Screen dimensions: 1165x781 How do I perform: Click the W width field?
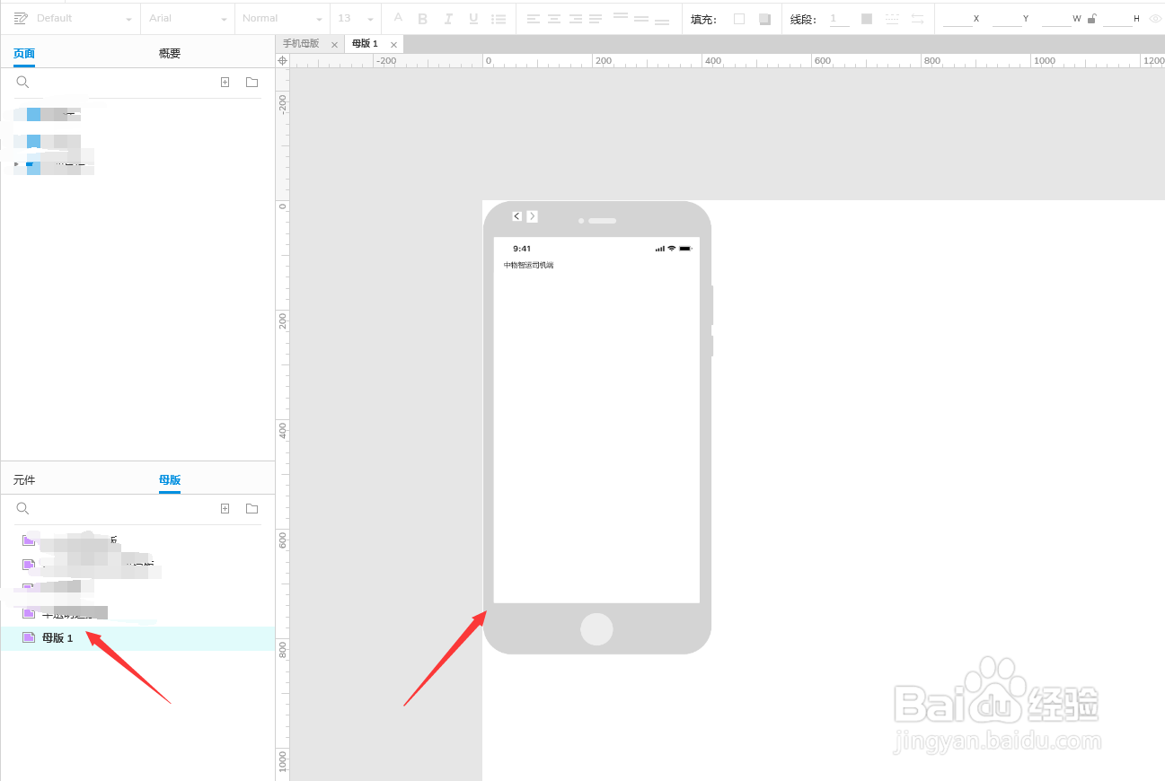pyautogui.click(x=1056, y=19)
